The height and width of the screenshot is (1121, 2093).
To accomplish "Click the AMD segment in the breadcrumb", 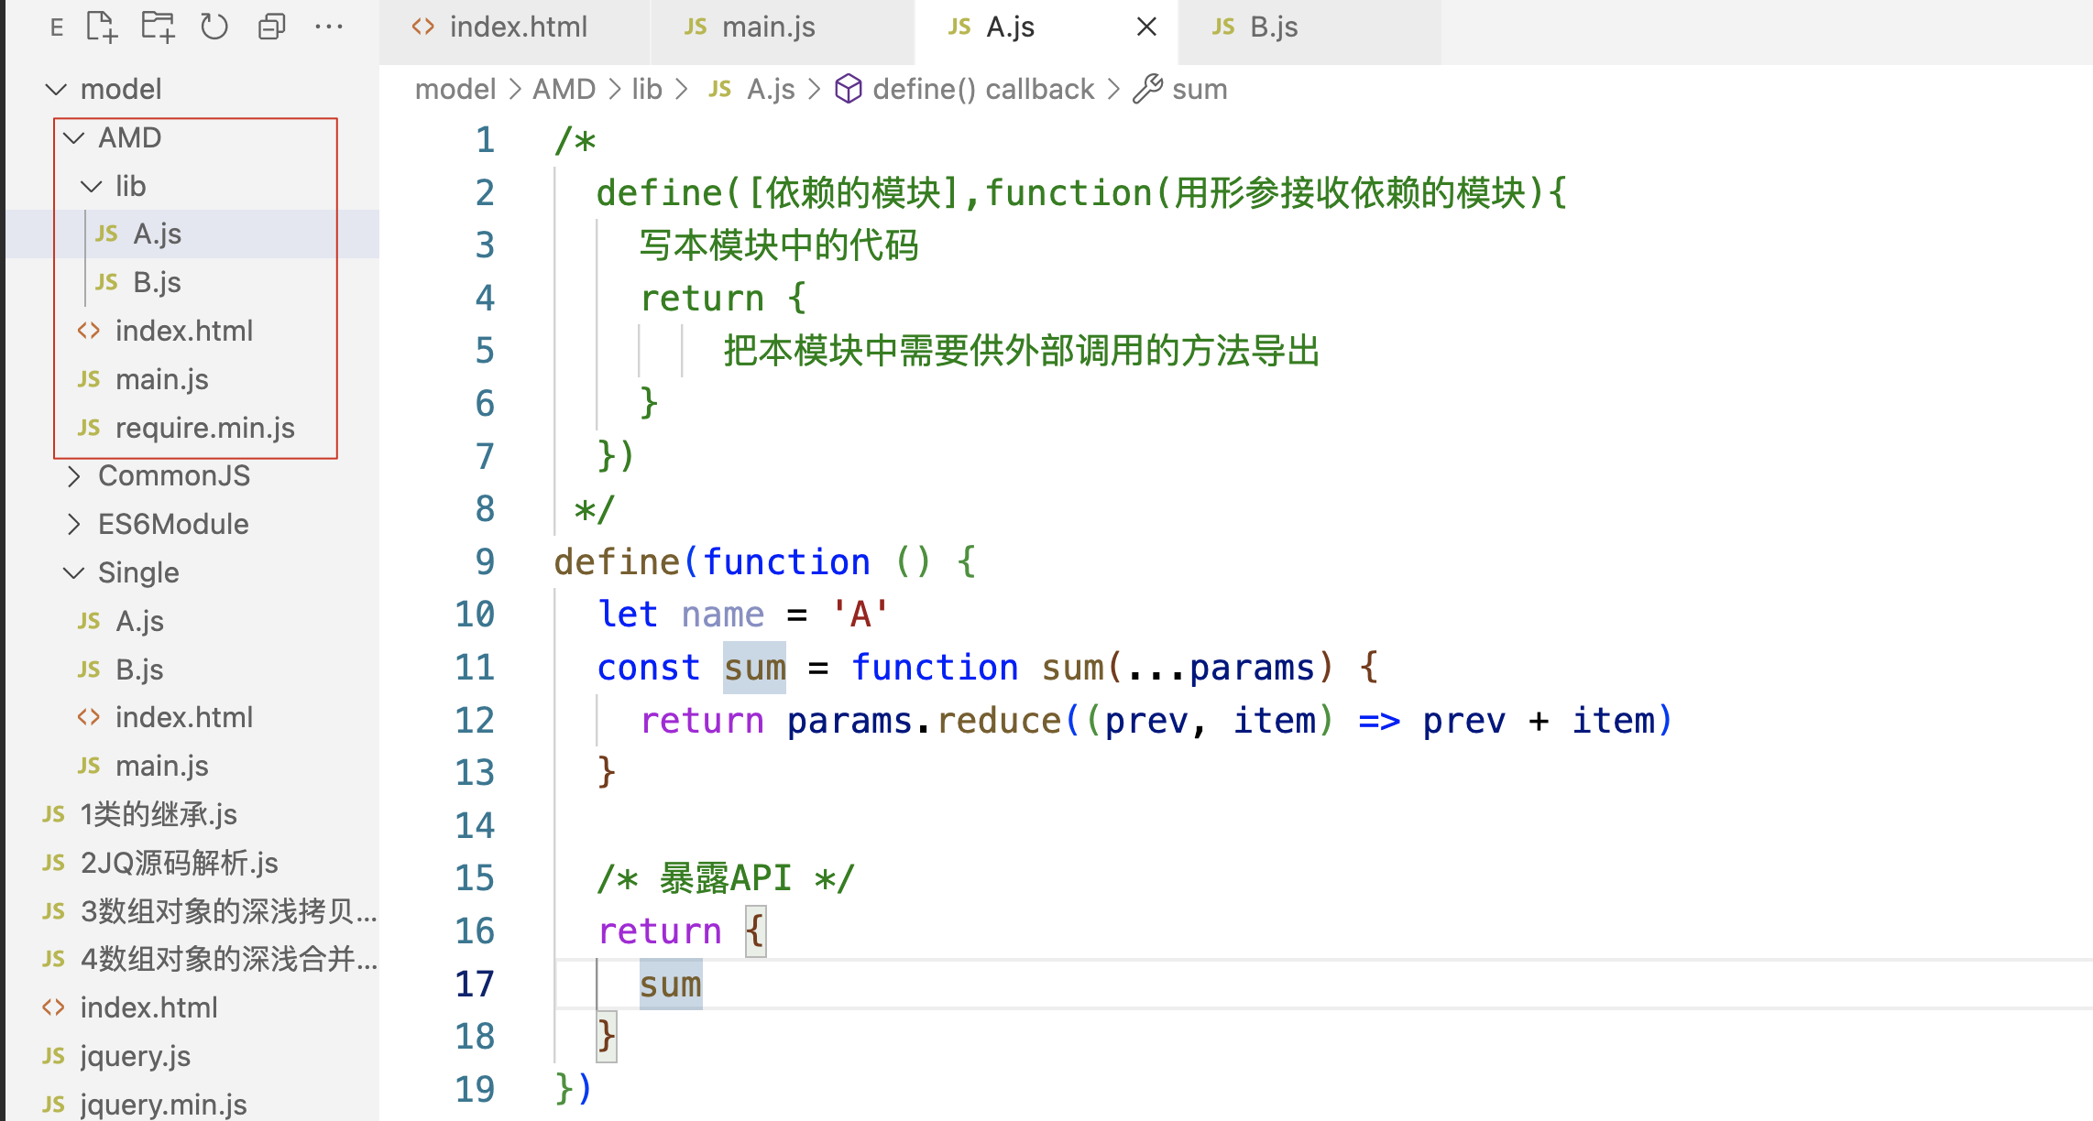I will [564, 89].
